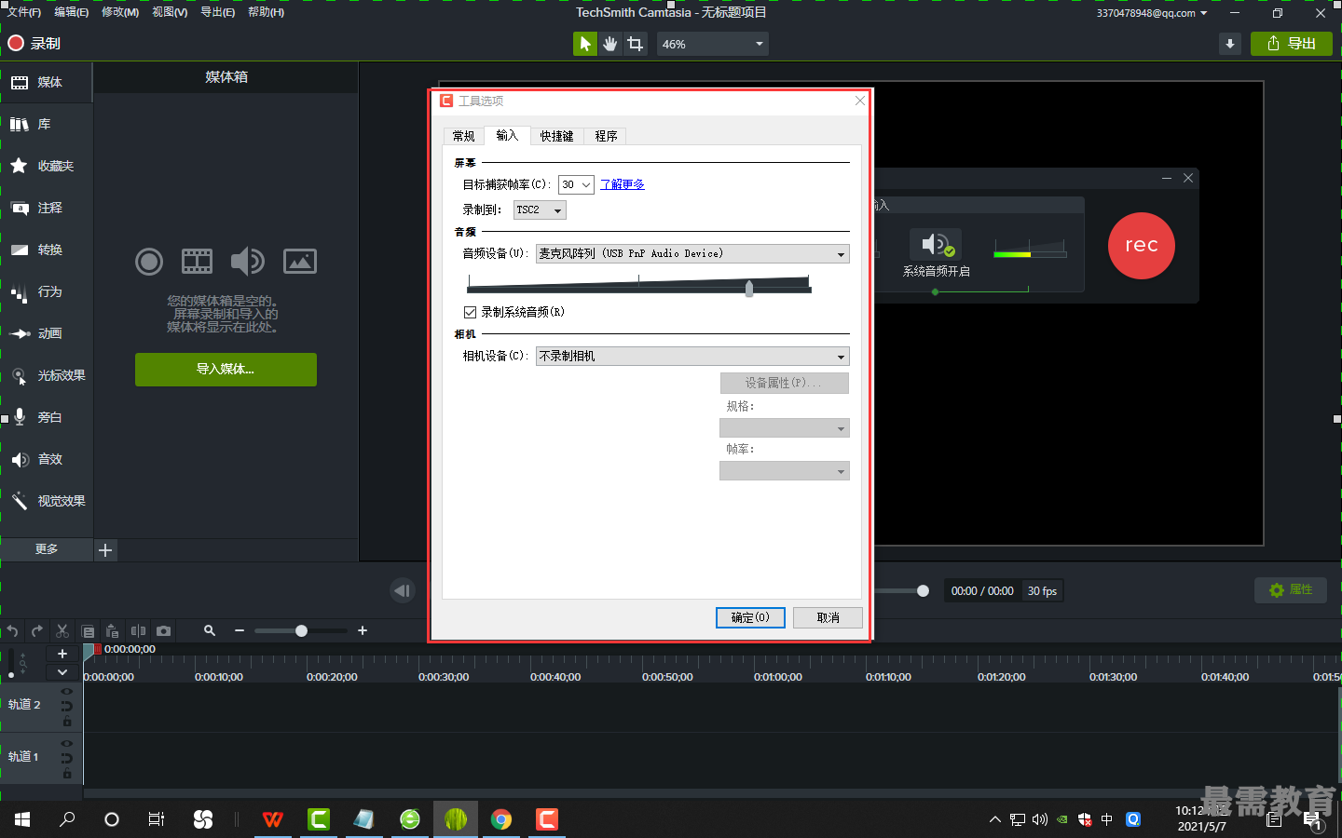Screen dimensions: 1342x838
Task: Open the 收藏夹 (Favorites) panel
Action: point(47,167)
